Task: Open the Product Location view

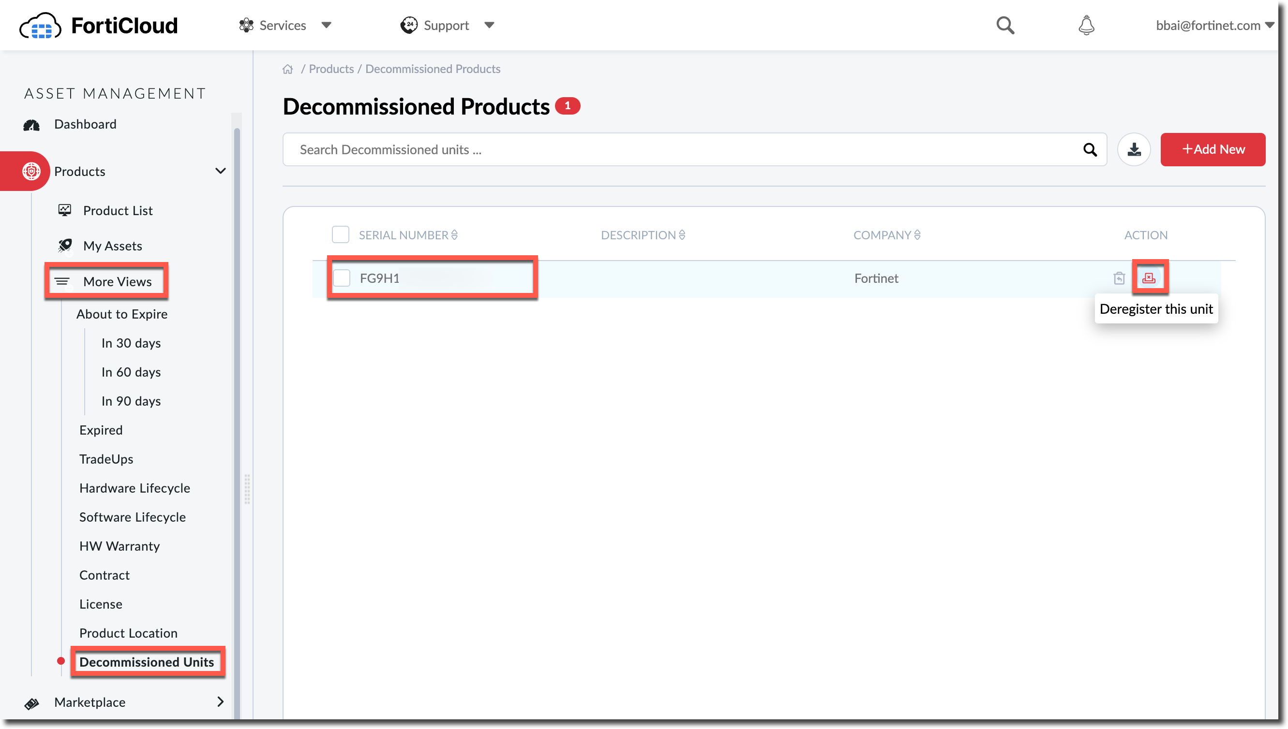Action: [128, 633]
